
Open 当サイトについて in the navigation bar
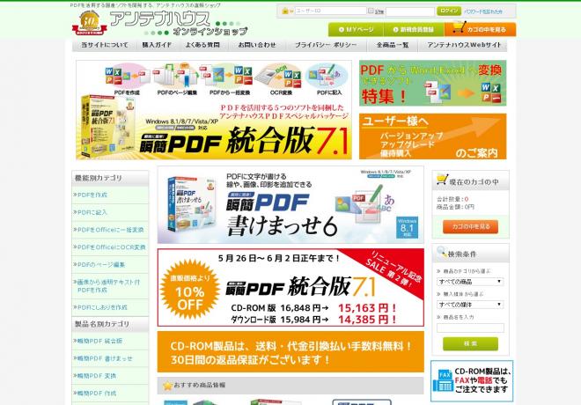click(104, 45)
